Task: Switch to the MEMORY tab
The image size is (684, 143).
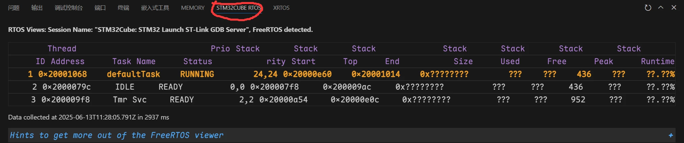Action: [193, 8]
